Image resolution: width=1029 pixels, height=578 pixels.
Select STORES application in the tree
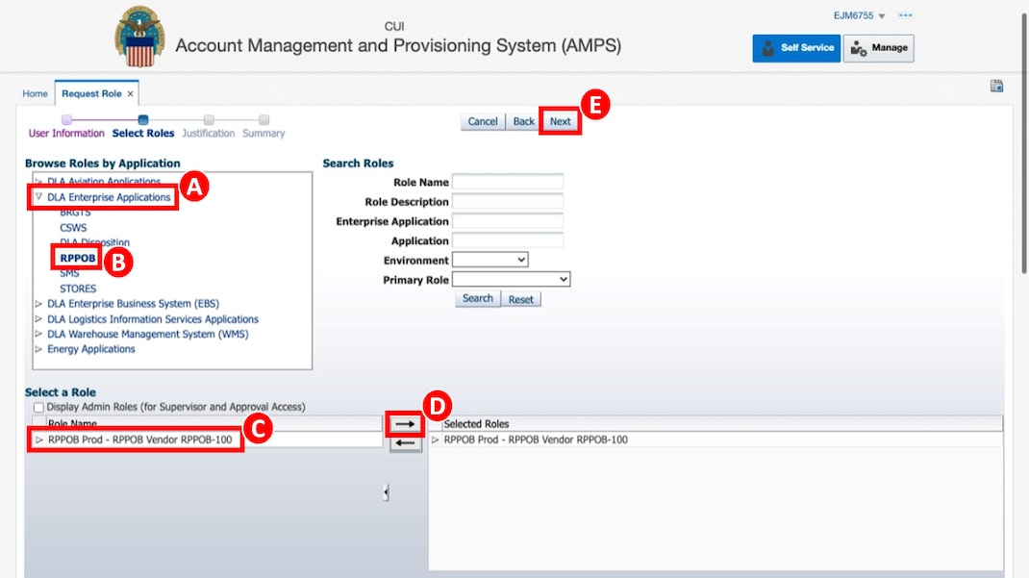[x=78, y=289]
